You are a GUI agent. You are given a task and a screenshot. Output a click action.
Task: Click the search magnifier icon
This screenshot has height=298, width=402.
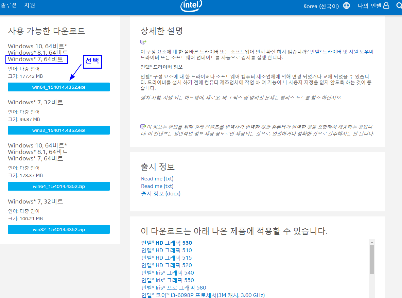point(399,6)
